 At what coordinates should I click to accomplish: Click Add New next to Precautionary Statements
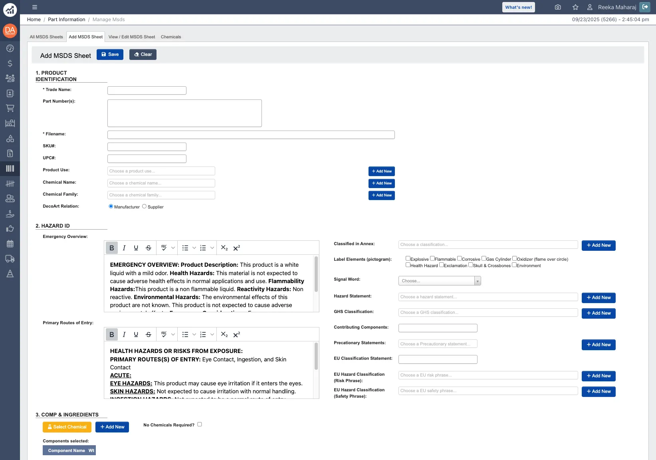(x=599, y=345)
